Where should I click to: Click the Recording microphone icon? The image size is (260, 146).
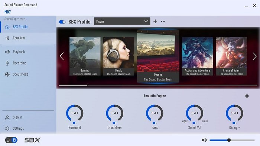click(7, 63)
